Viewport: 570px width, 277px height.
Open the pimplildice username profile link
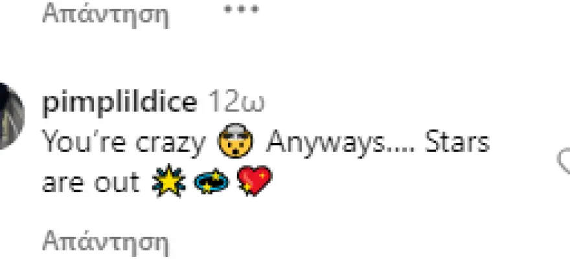pos(120,103)
